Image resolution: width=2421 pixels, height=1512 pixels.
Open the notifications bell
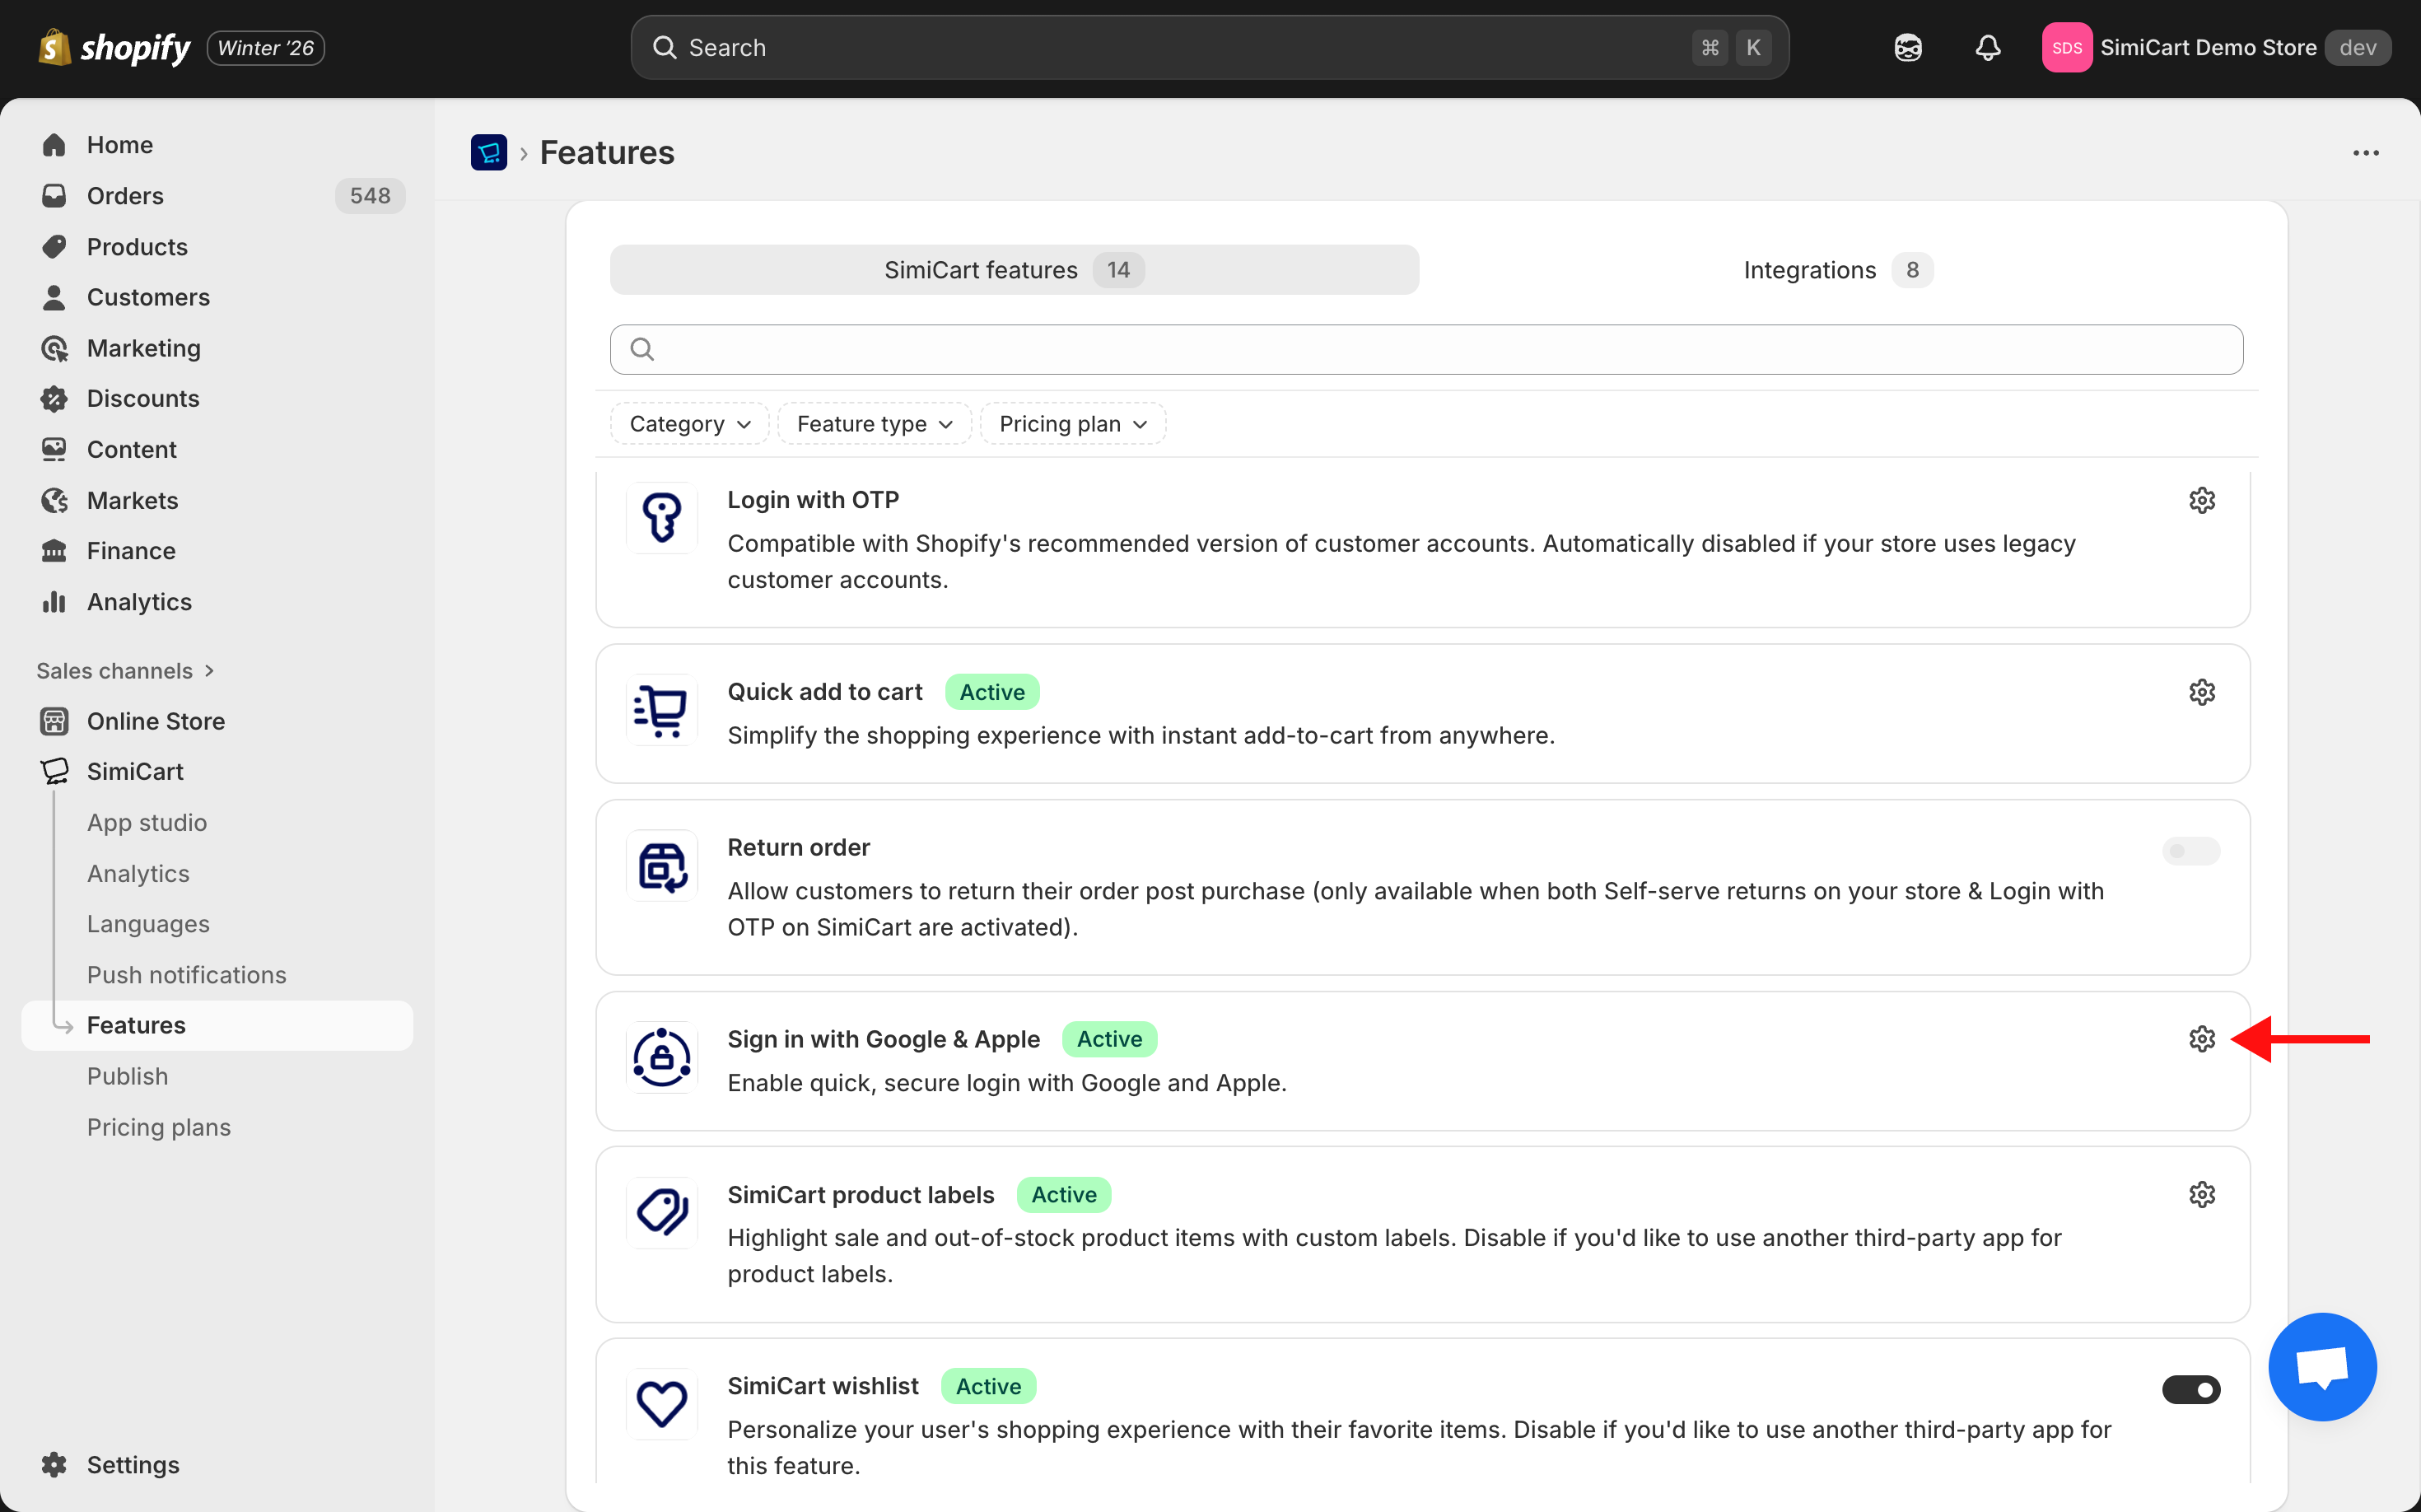pyautogui.click(x=1987, y=48)
